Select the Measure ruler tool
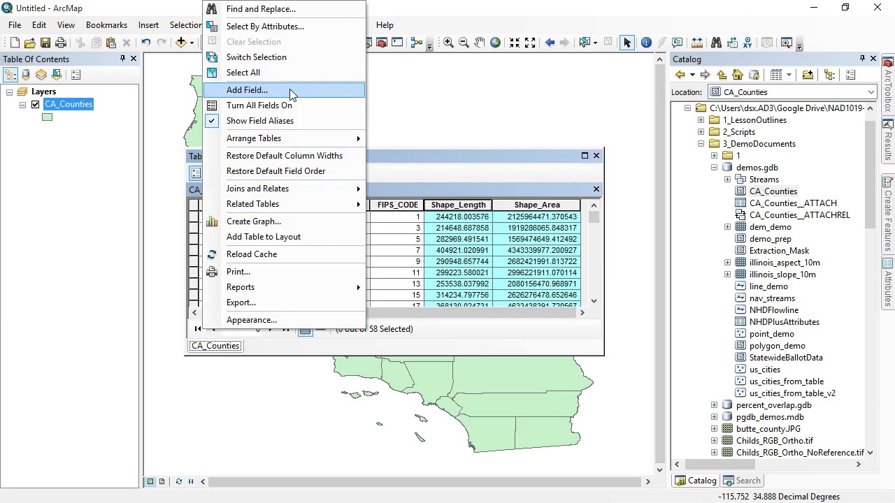Image resolution: width=895 pixels, height=503 pixels. tap(697, 43)
